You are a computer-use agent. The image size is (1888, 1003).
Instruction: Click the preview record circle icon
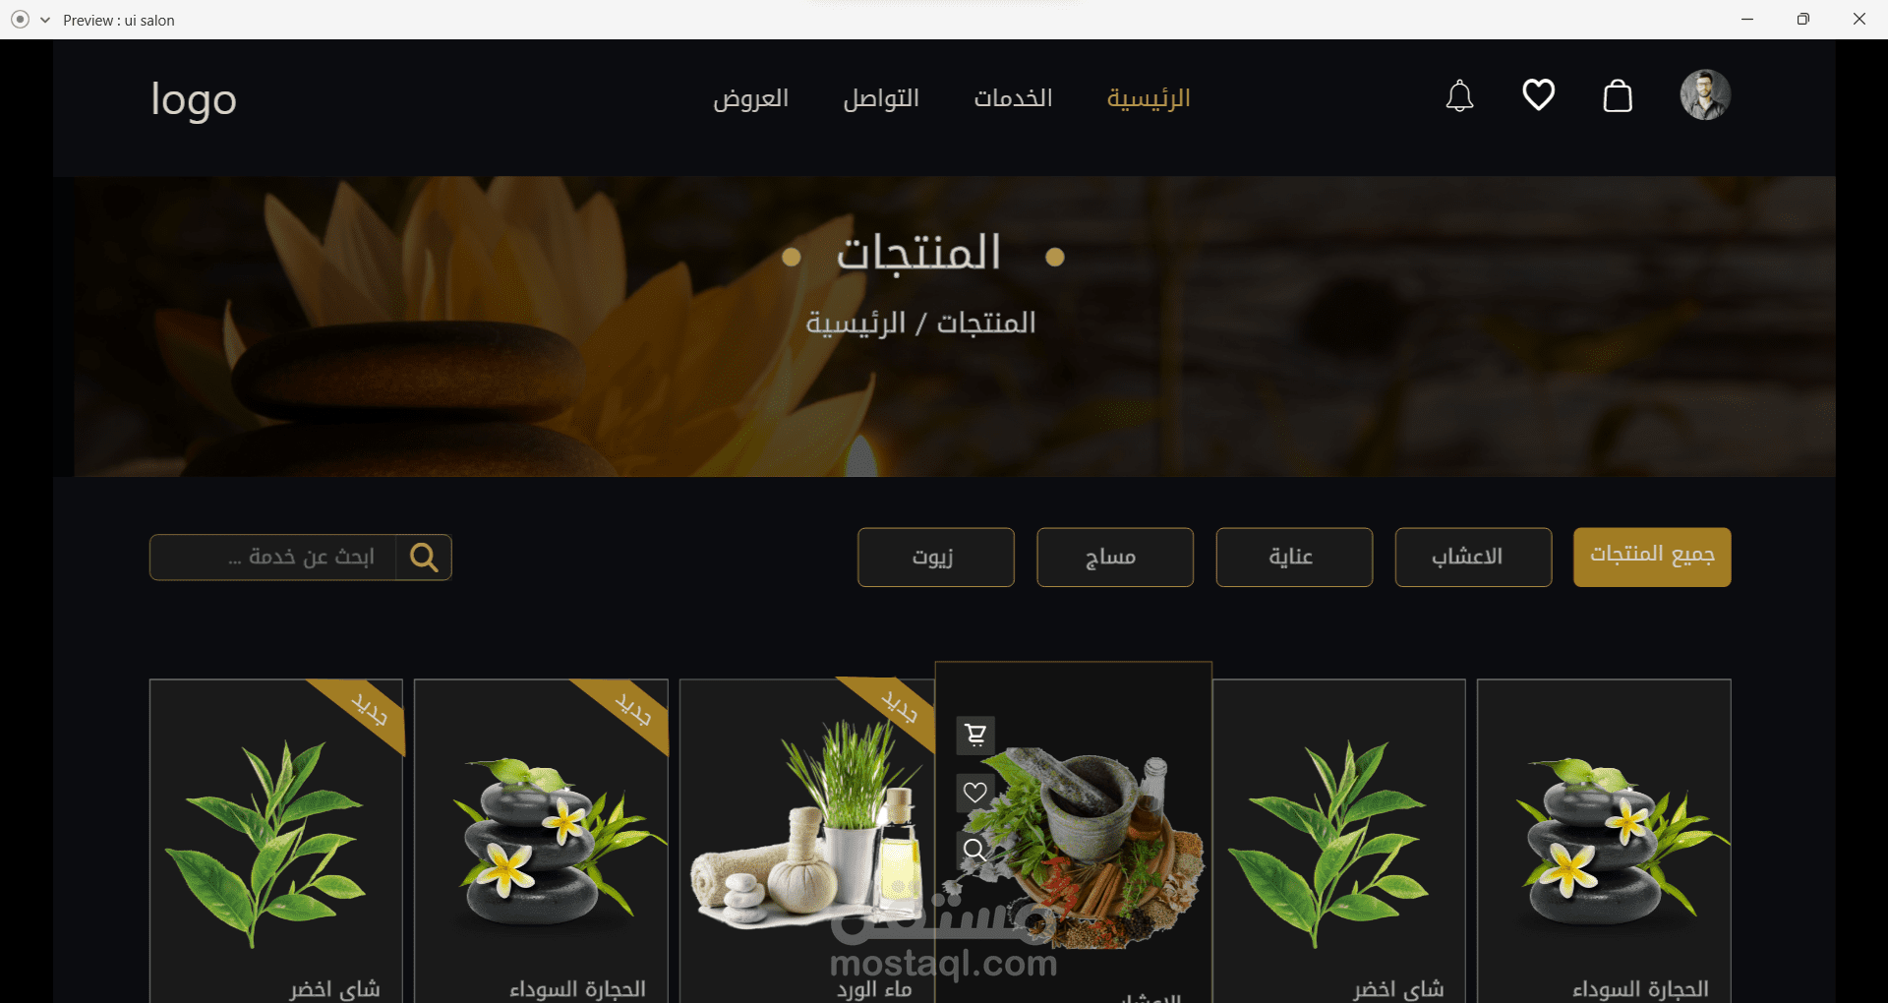click(x=20, y=20)
